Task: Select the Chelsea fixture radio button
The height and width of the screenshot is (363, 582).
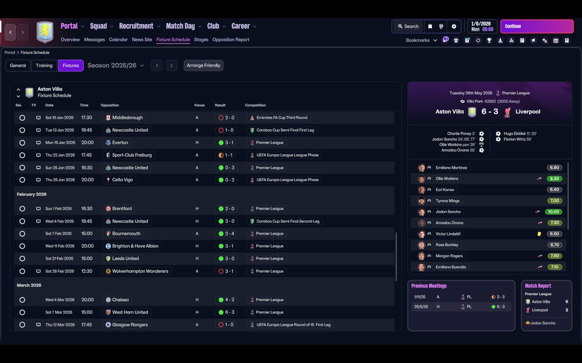Action: coord(22,300)
